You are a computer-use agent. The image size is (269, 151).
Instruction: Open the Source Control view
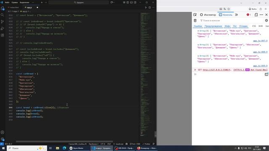[3, 22]
